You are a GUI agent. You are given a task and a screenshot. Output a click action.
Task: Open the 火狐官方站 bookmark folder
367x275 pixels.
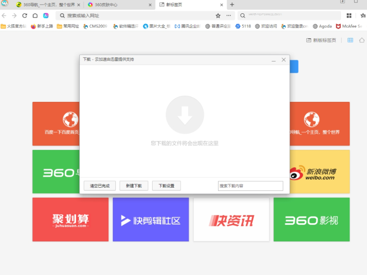(x=13, y=26)
